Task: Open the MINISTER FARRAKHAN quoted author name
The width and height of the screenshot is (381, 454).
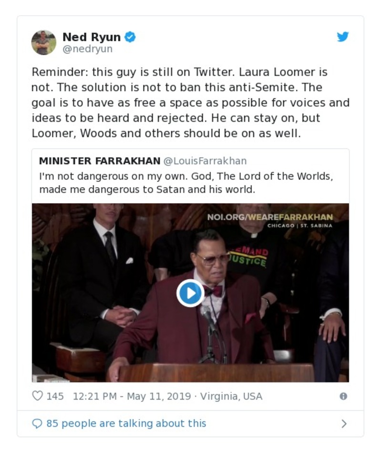Action: point(99,161)
